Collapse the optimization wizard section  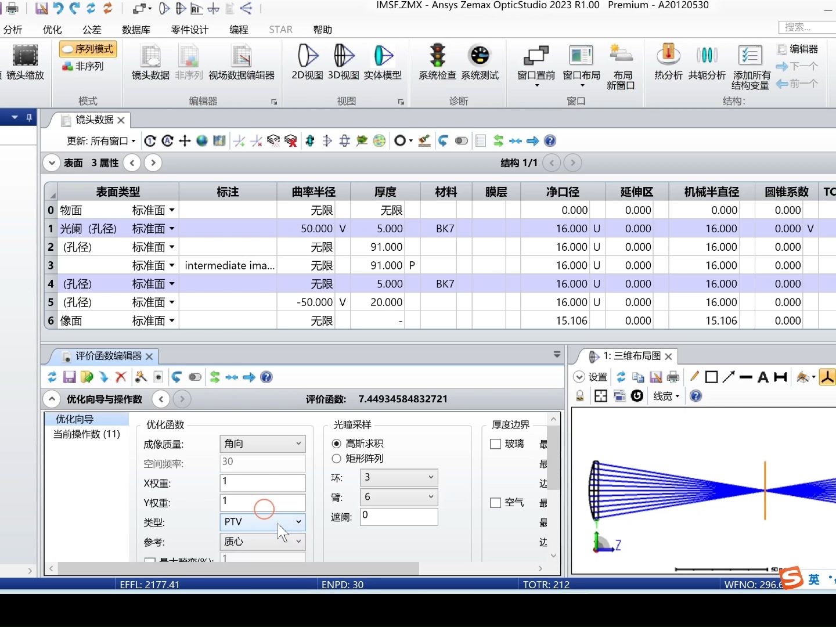tap(52, 399)
